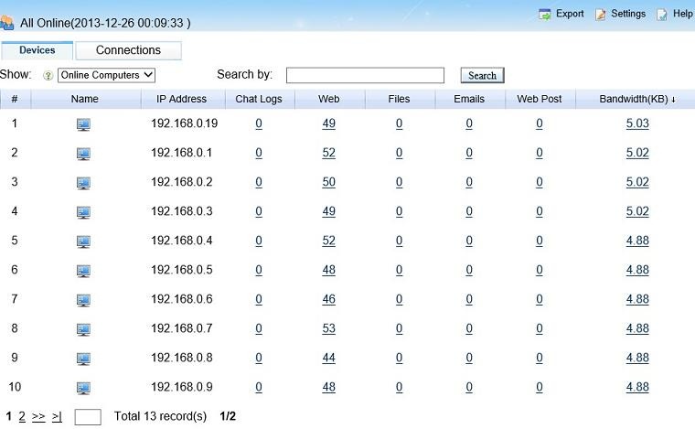Open bandwidth 5.03 for 192.168.0.19
Viewport: 695px width, 429px height.
(x=637, y=123)
